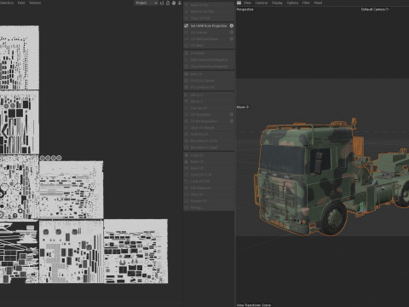Click the round icon left of the down-arrow near Project

pyautogui.click(x=174, y=3)
